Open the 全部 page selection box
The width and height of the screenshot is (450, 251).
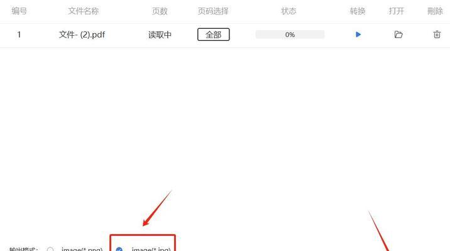(x=214, y=35)
